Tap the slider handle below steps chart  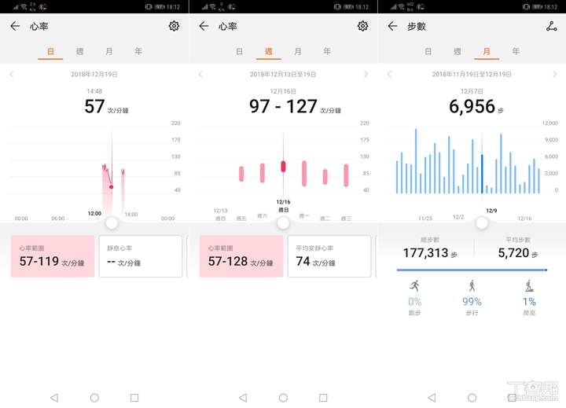point(482,222)
